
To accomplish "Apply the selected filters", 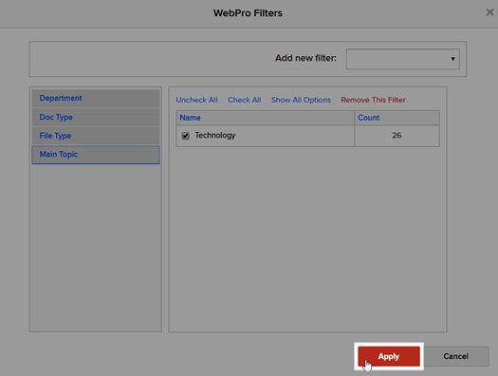I will [x=389, y=356].
